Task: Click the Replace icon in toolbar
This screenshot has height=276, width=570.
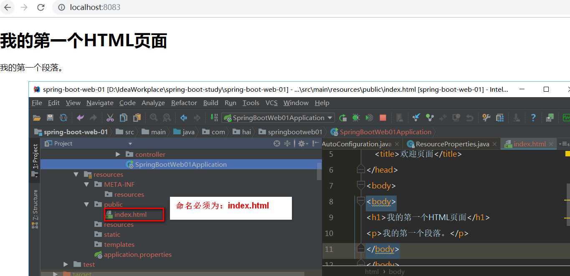Action: [x=167, y=118]
